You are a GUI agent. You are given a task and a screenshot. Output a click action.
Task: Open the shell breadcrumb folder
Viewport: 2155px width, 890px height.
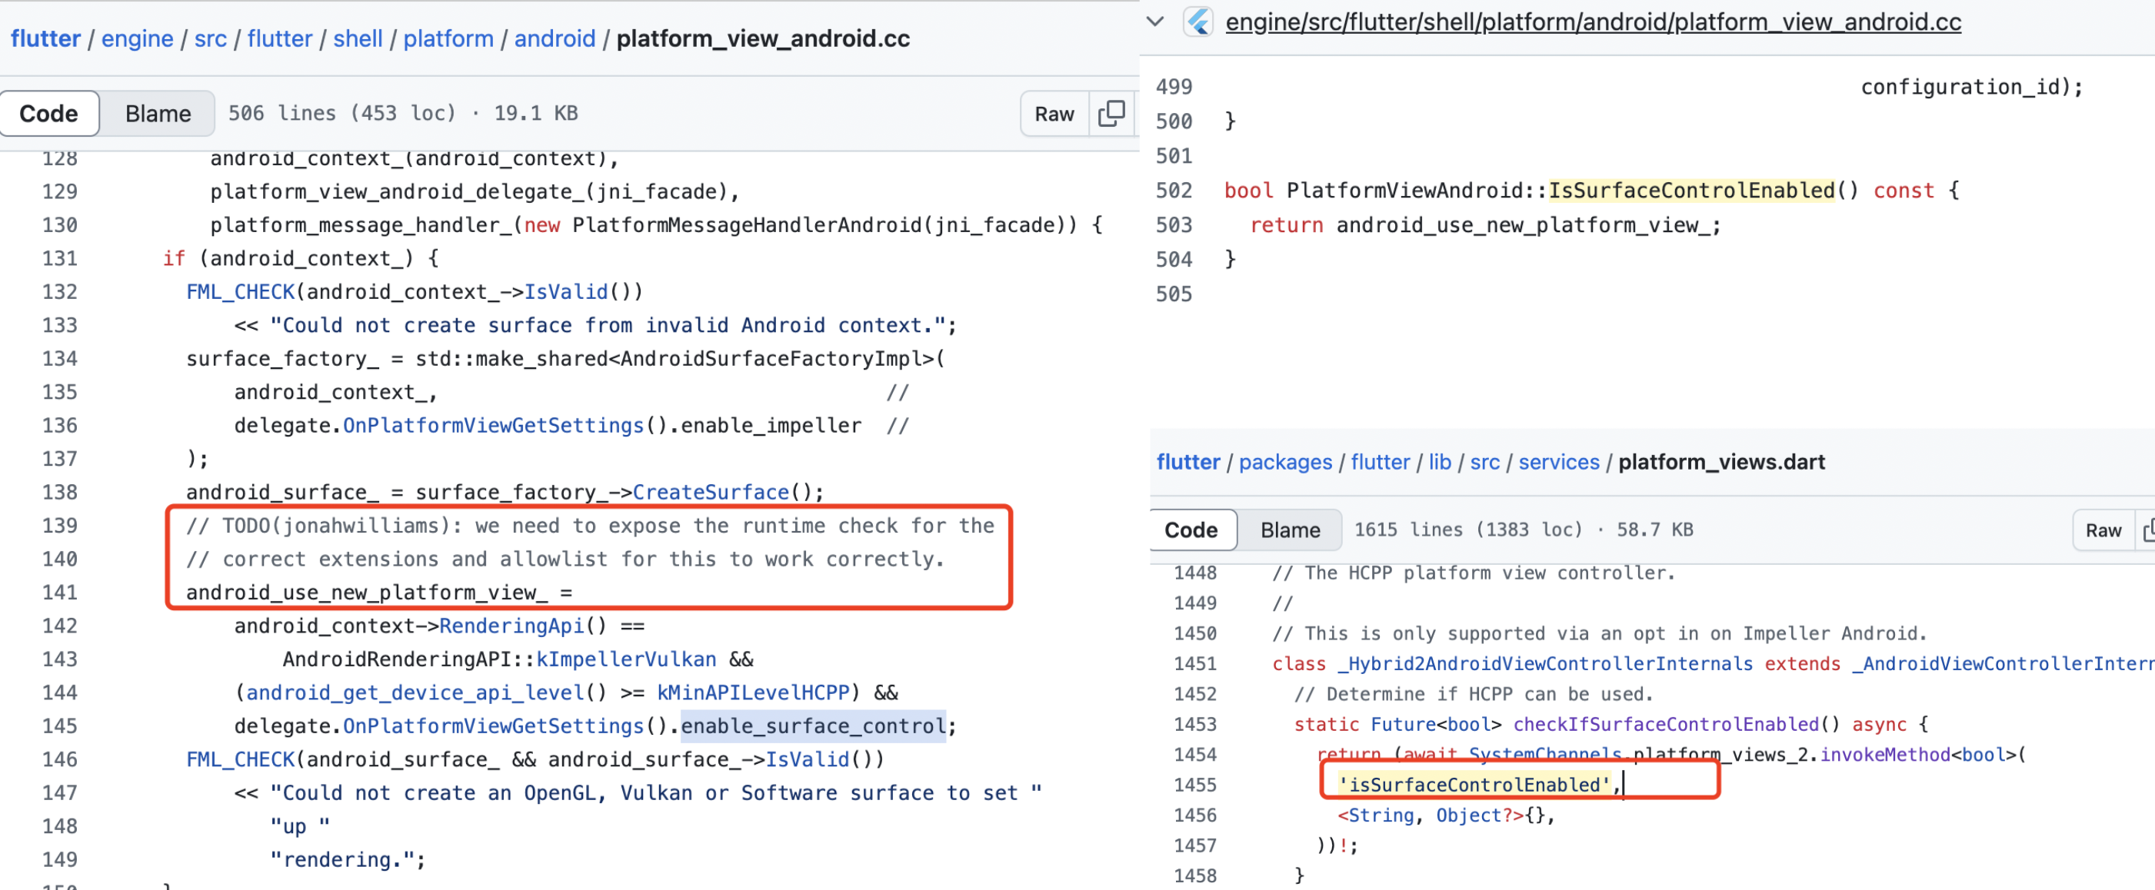click(357, 38)
